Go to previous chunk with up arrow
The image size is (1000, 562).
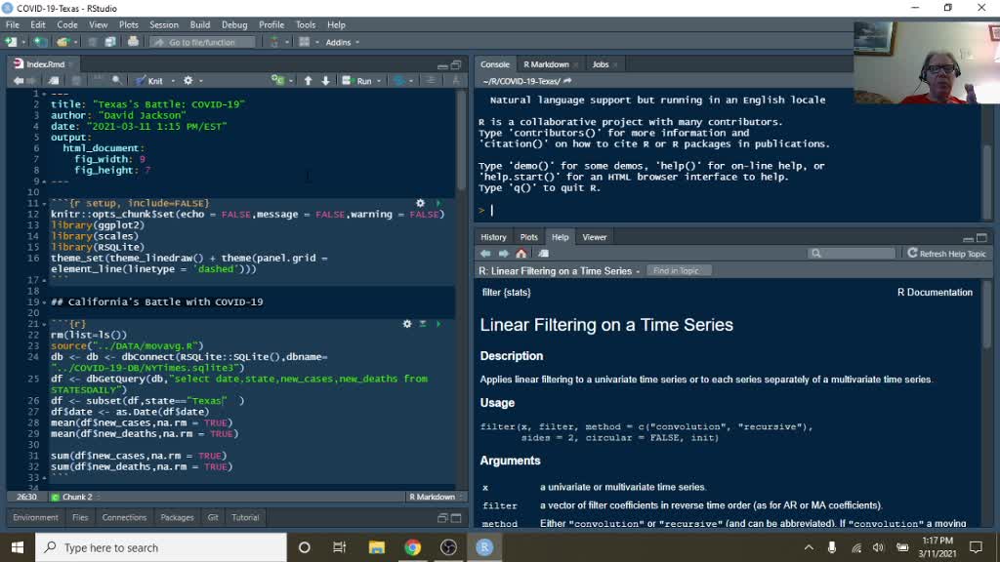(308, 81)
